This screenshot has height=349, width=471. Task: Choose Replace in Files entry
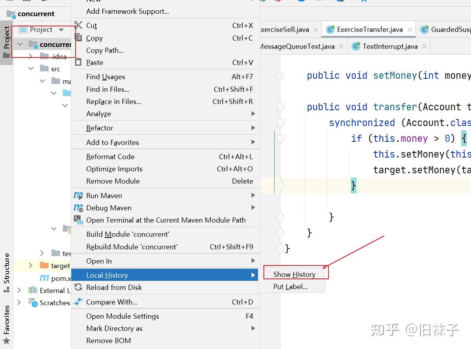[x=165, y=102]
